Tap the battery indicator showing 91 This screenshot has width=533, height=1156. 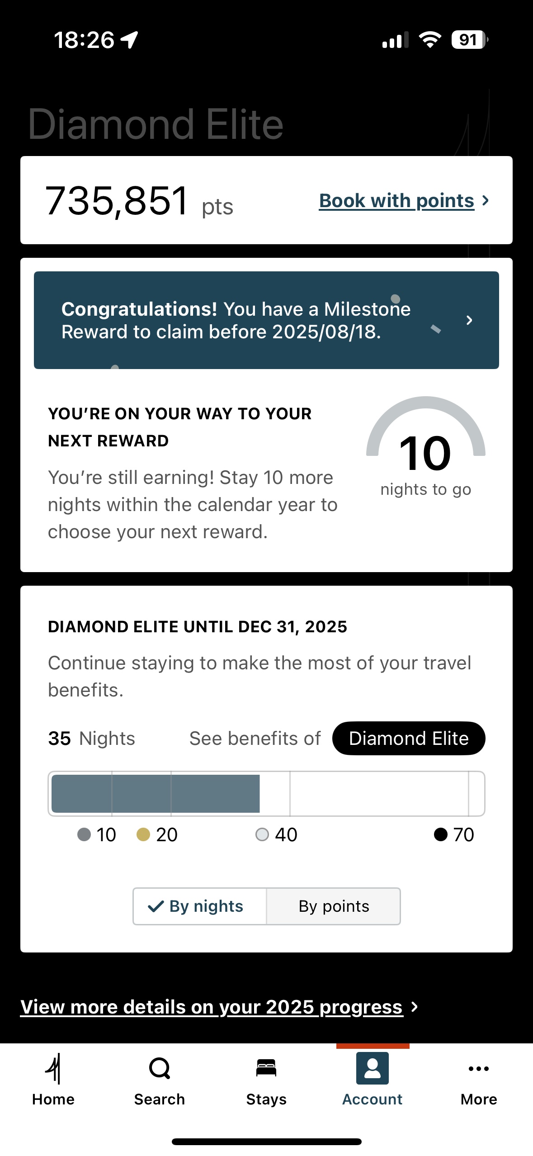coord(470,40)
